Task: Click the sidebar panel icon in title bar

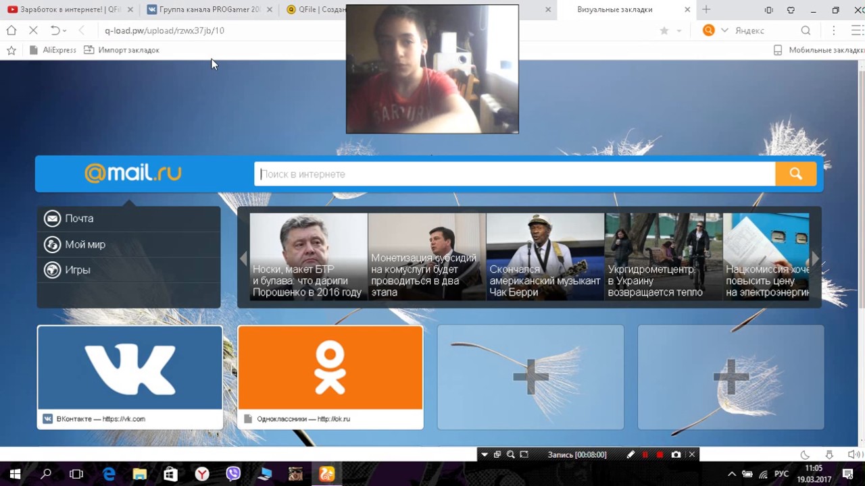Action: pyautogui.click(x=768, y=10)
